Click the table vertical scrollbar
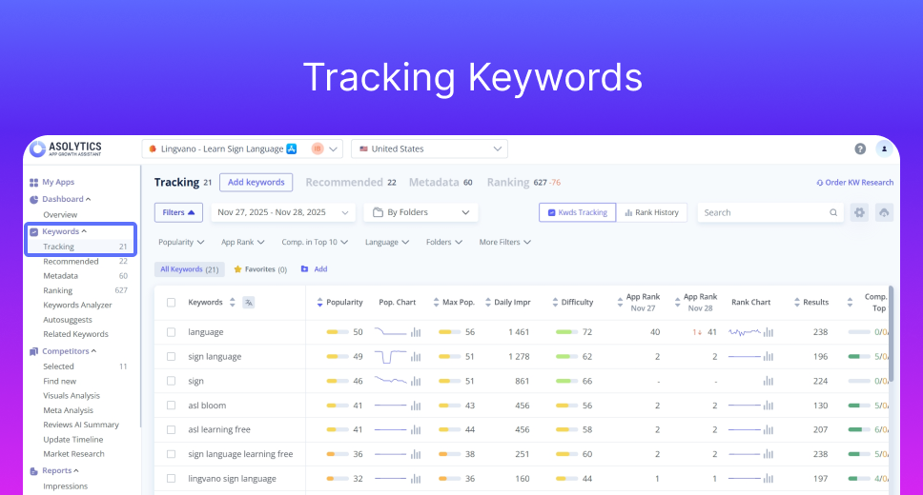923x495 pixels. 891,333
